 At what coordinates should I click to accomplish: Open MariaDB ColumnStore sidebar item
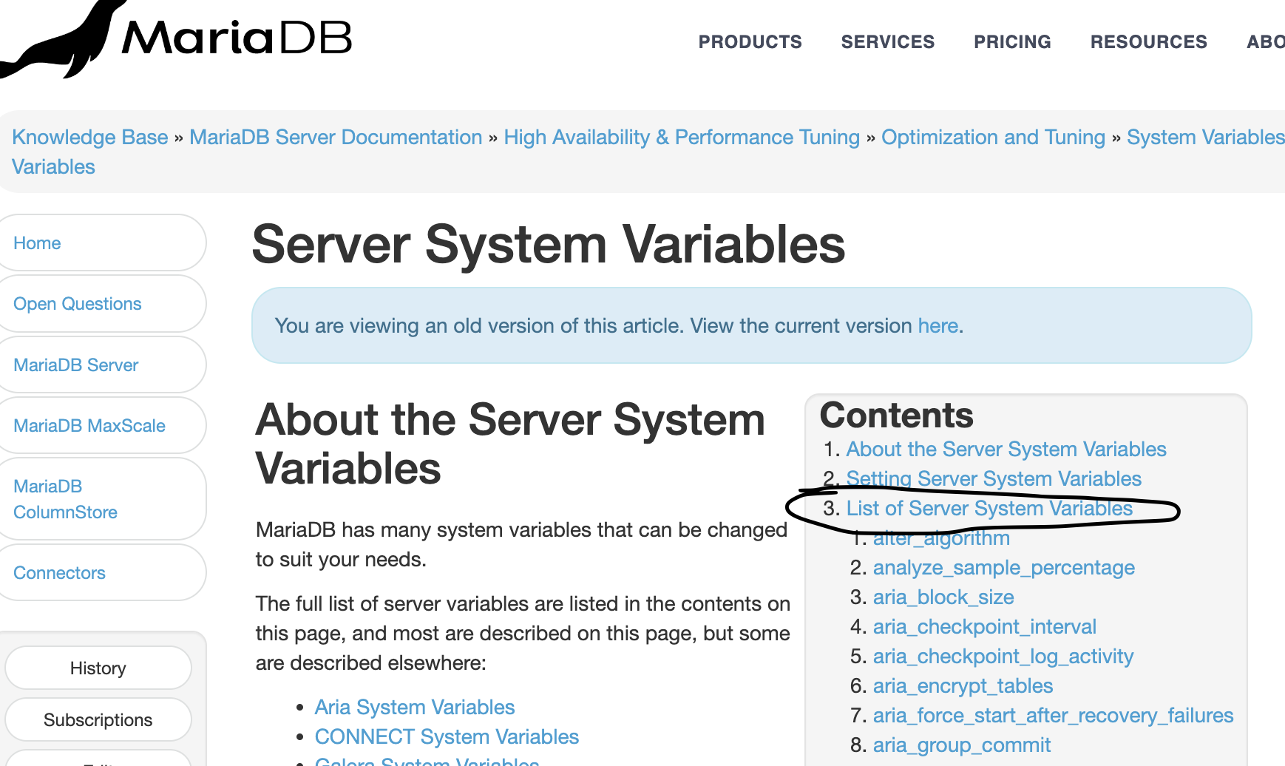pyautogui.click(x=65, y=499)
